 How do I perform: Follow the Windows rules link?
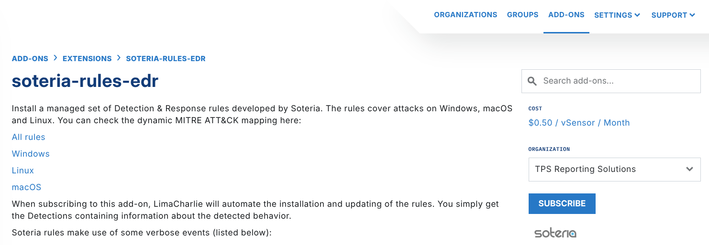[x=31, y=154]
